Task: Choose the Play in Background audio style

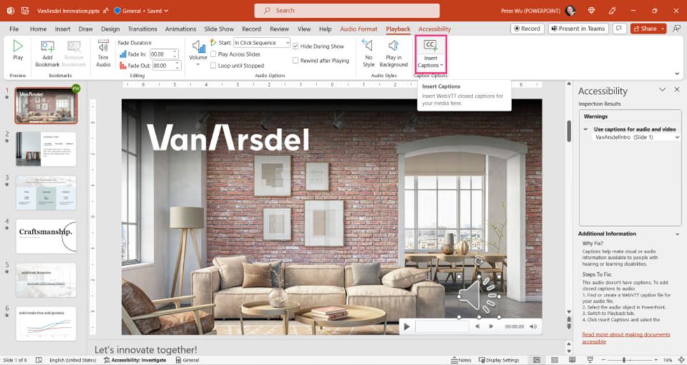Action: (x=394, y=53)
